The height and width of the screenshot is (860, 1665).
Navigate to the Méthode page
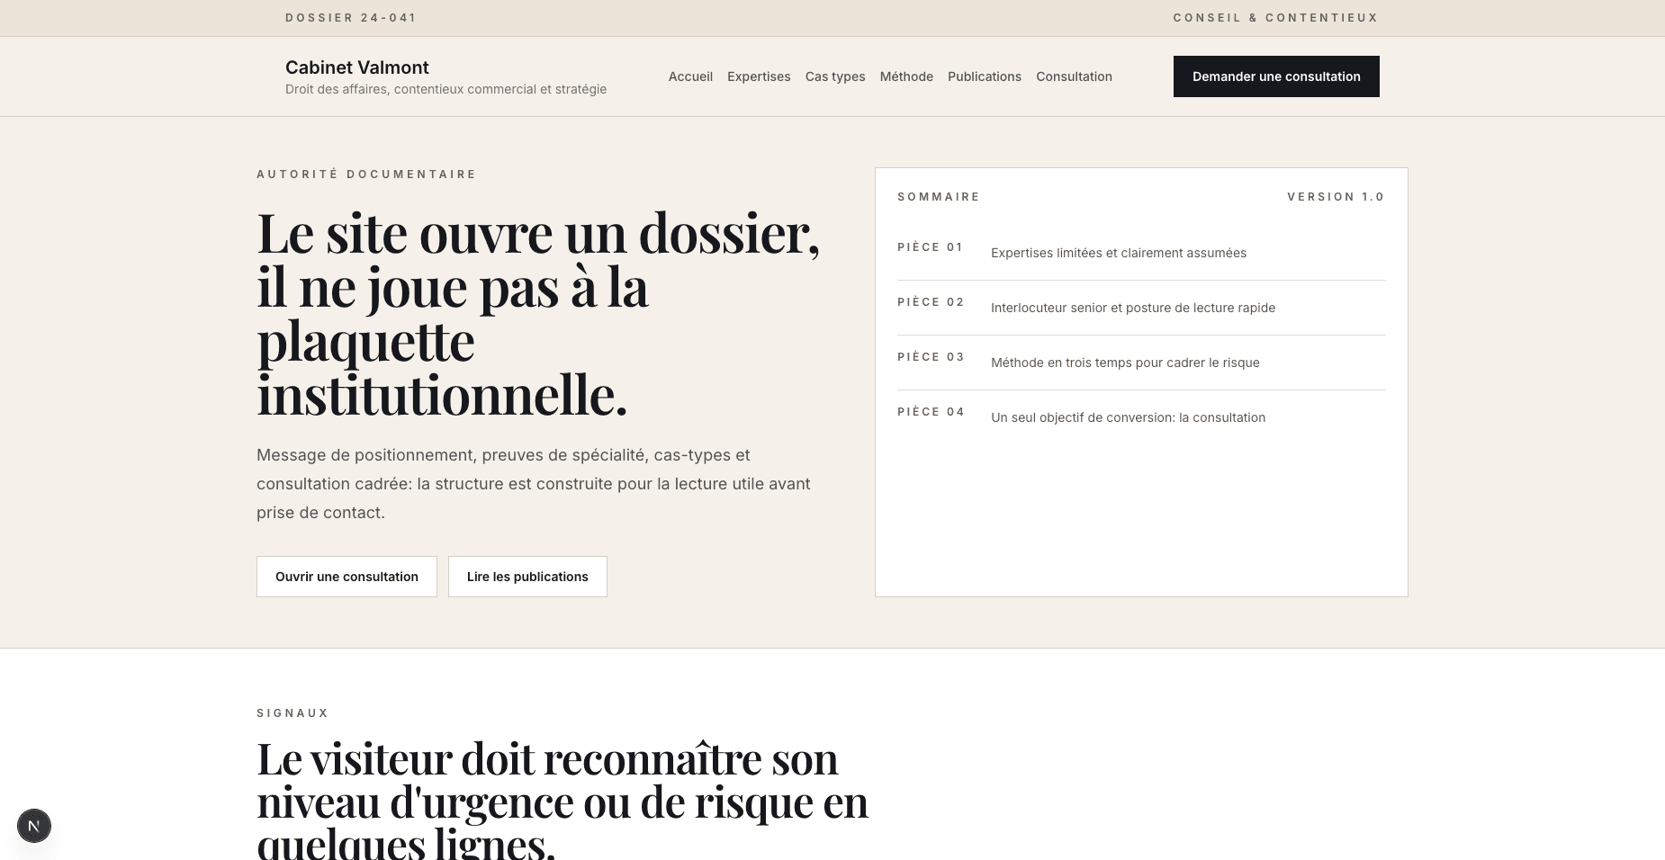[906, 76]
